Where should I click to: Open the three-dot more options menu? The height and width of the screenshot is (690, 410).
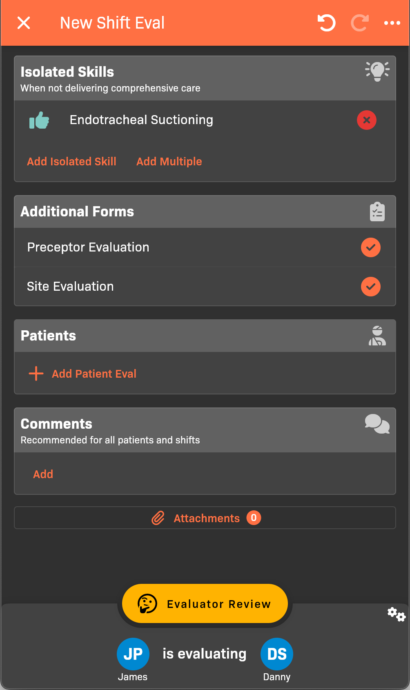392,23
